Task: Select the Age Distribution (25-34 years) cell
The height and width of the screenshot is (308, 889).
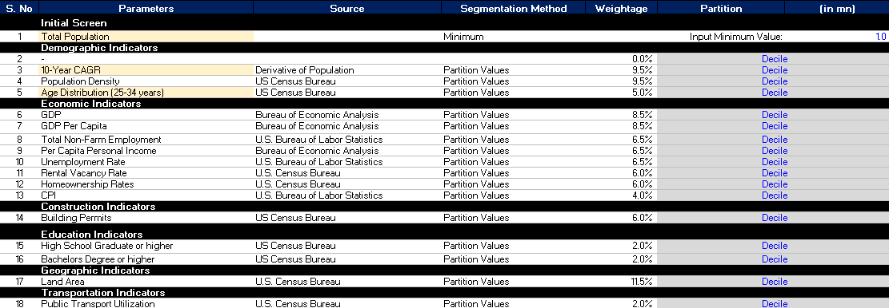Action: click(146, 93)
